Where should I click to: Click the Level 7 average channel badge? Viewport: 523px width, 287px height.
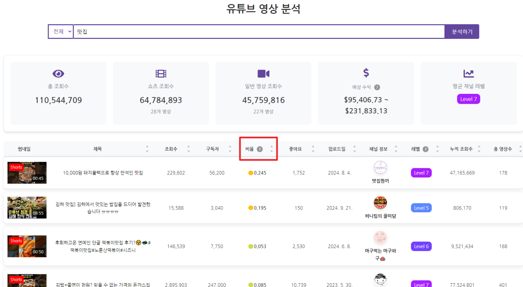pyautogui.click(x=468, y=99)
